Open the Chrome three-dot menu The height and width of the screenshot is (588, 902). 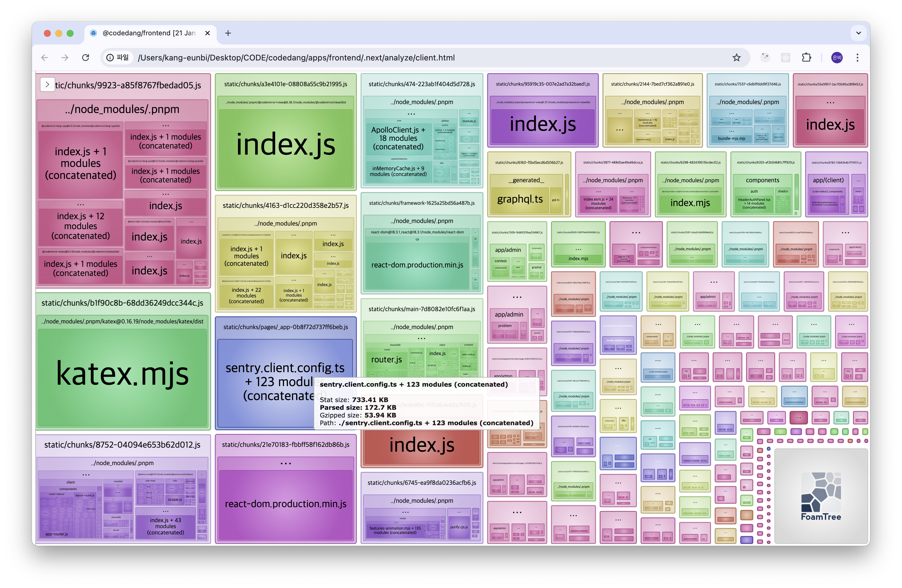coord(857,58)
